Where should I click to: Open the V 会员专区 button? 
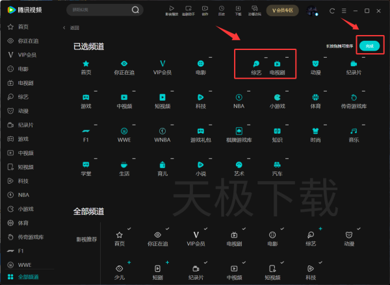tap(282, 10)
